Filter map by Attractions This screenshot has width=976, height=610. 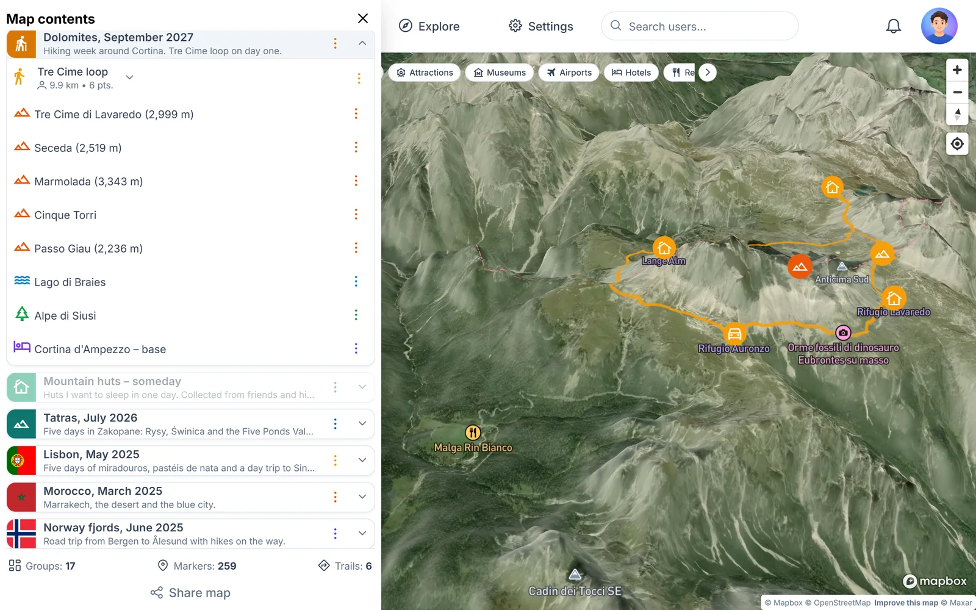pos(425,73)
